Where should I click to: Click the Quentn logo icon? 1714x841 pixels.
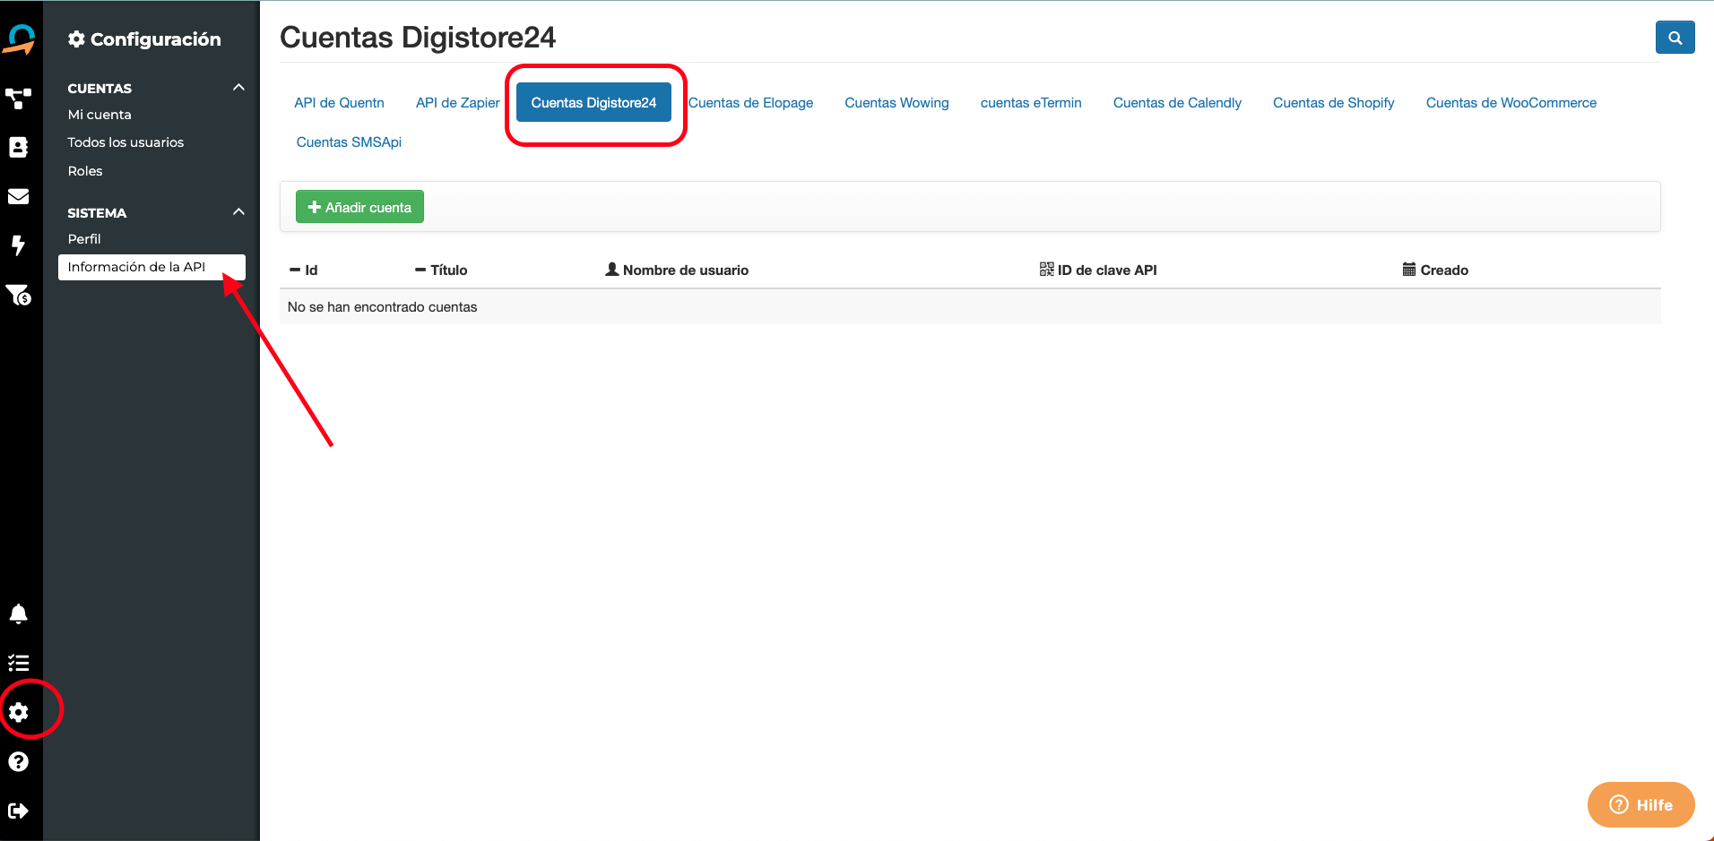pos(20,39)
